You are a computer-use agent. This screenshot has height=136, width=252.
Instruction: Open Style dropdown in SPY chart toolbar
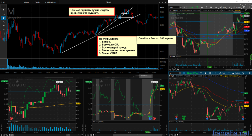click(223, 7)
